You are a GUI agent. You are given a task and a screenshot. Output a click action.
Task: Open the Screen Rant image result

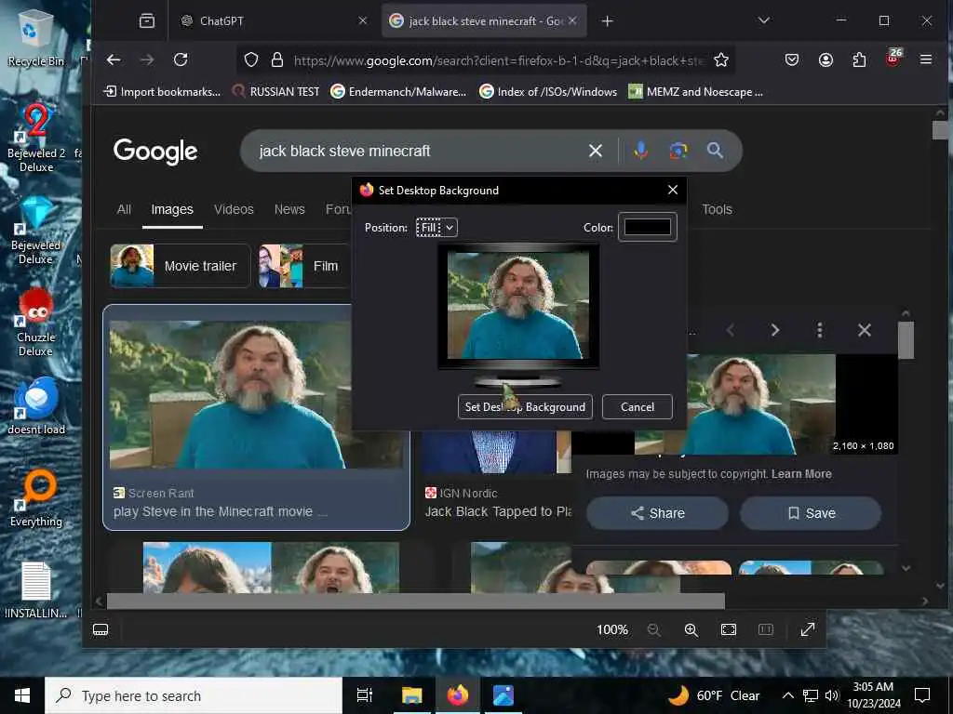(257, 417)
